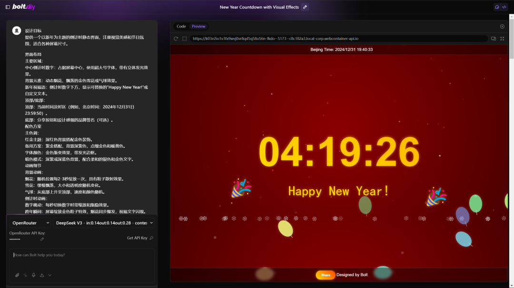The width and height of the screenshot is (514, 288).
Task: Show the chat view icon at top right
Action: pyautogui.click(x=497, y=7)
